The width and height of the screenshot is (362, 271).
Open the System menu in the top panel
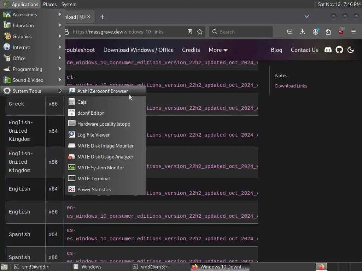tap(69, 4)
